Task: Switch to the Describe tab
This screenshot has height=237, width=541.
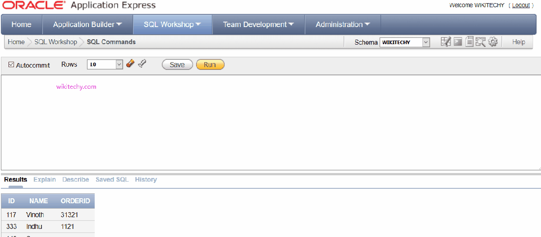Action: coord(76,179)
